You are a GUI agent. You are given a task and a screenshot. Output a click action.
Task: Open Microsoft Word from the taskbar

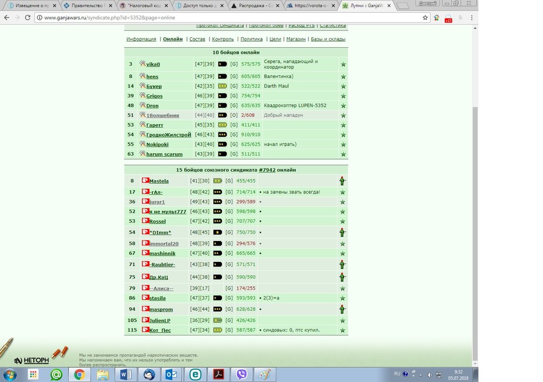(126, 374)
